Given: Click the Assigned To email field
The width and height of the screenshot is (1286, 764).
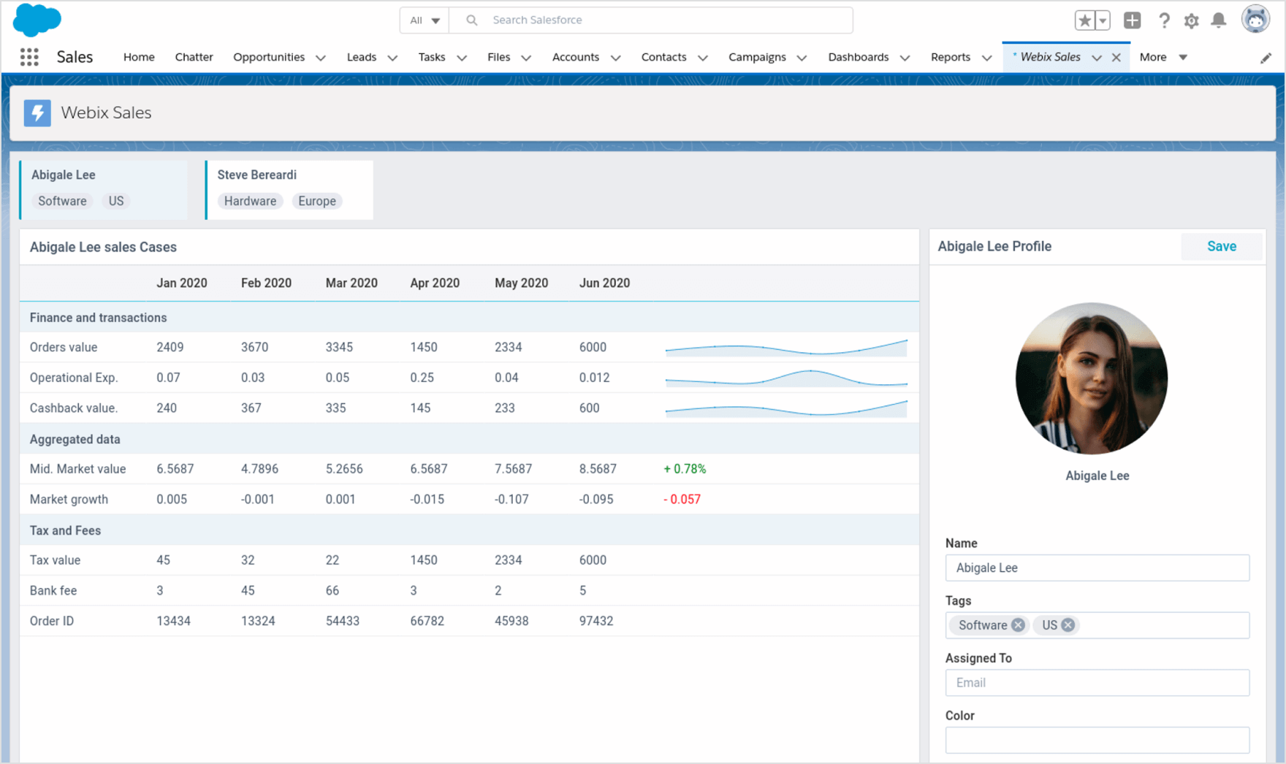Looking at the screenshot, I should click(1097, 682).
